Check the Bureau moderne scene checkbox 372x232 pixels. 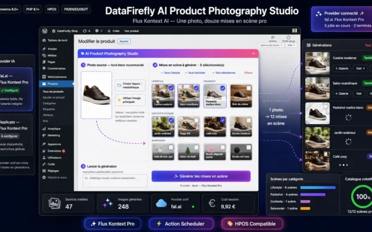coord(249,120)
